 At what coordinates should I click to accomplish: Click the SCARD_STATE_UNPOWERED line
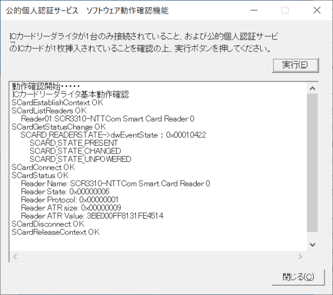click(81, 159)
